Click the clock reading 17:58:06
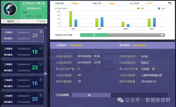This screenshot has width=176, height=107. [41, 21]
